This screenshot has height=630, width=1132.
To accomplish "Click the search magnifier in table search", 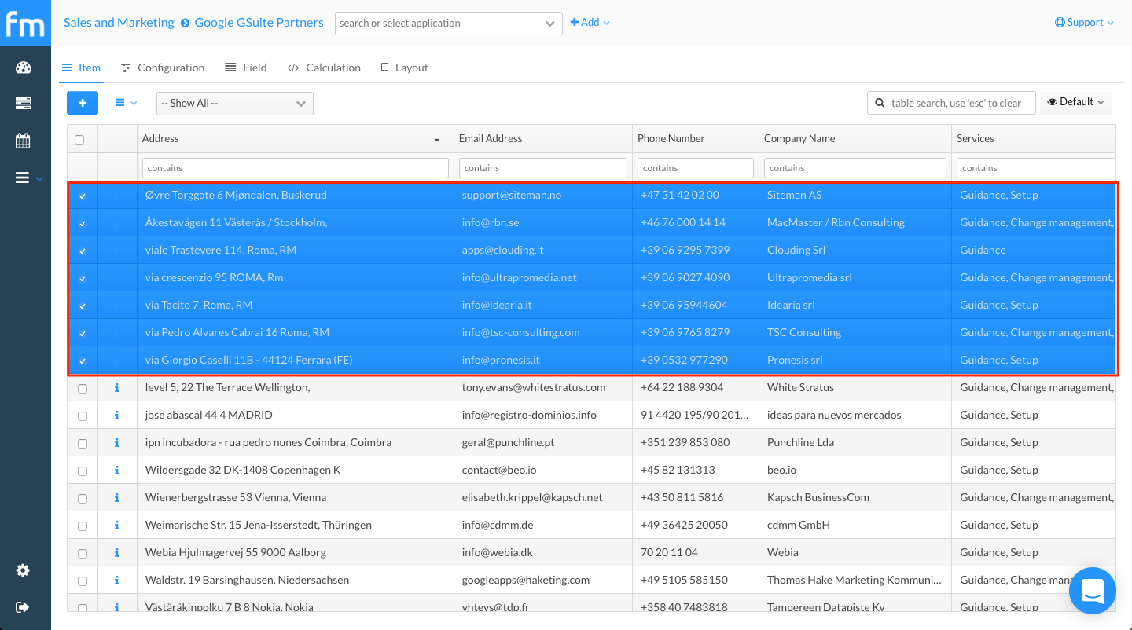I will (880, 103).
